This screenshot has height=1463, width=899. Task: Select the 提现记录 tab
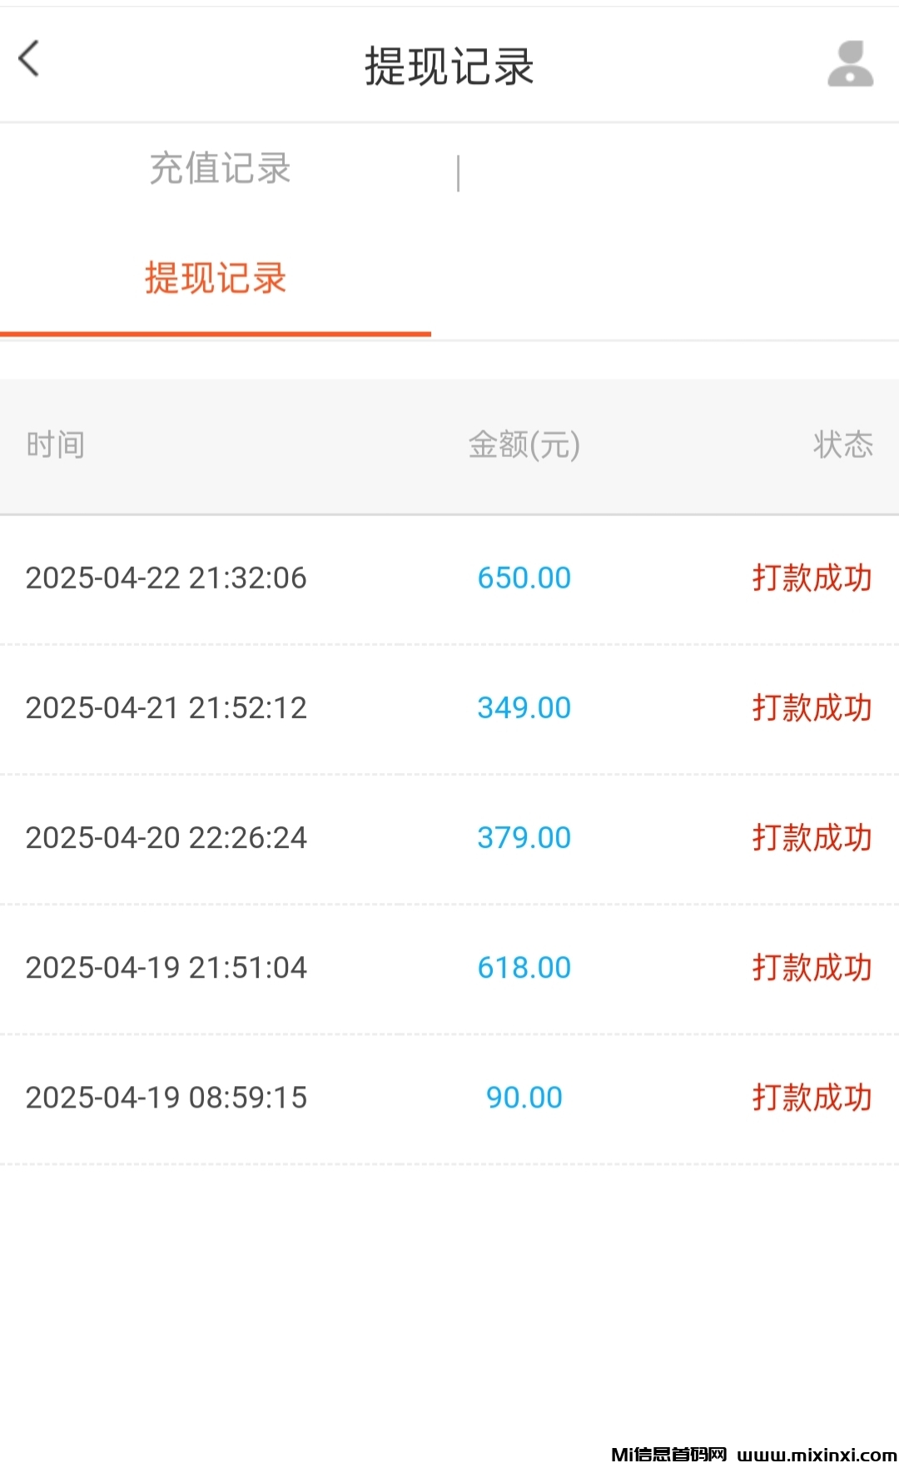pos(216,278)
